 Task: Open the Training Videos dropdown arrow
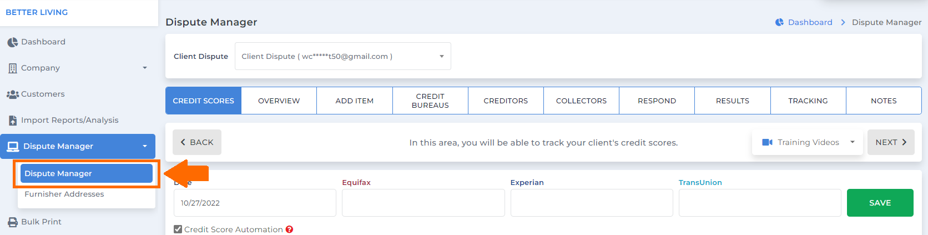(x=853, y=142)
